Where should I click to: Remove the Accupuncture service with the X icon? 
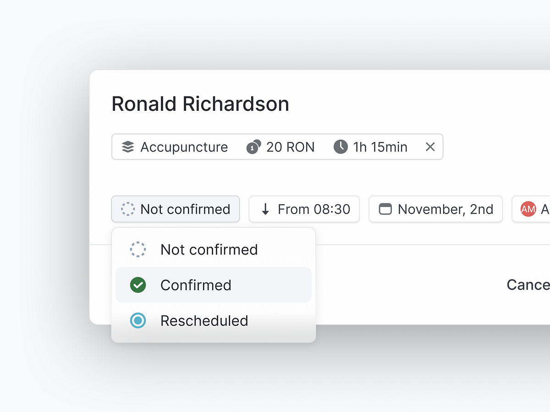point(430,147)
